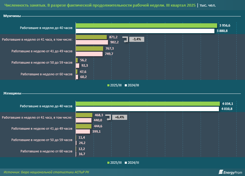The height and width of the screenshot is (176, 245).
Task: Click the curved arrow beside -3,4%
Action: pyautogui.click(x=126, y=40)
